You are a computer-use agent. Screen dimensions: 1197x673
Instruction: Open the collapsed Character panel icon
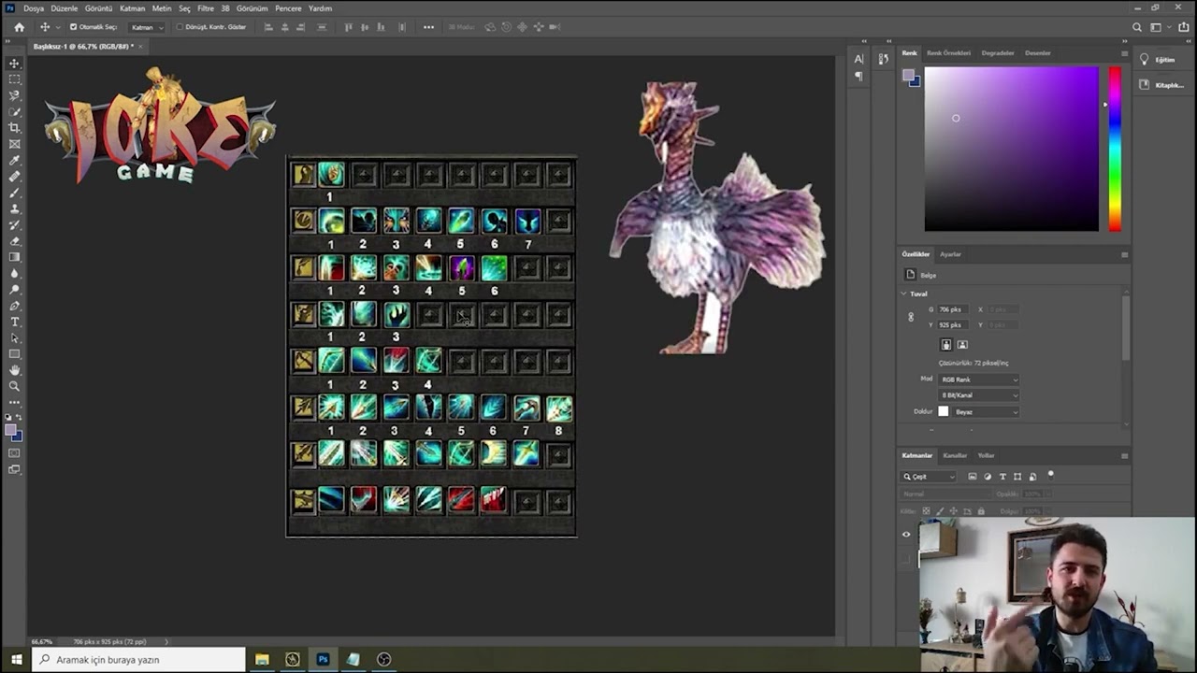(858, 60)
